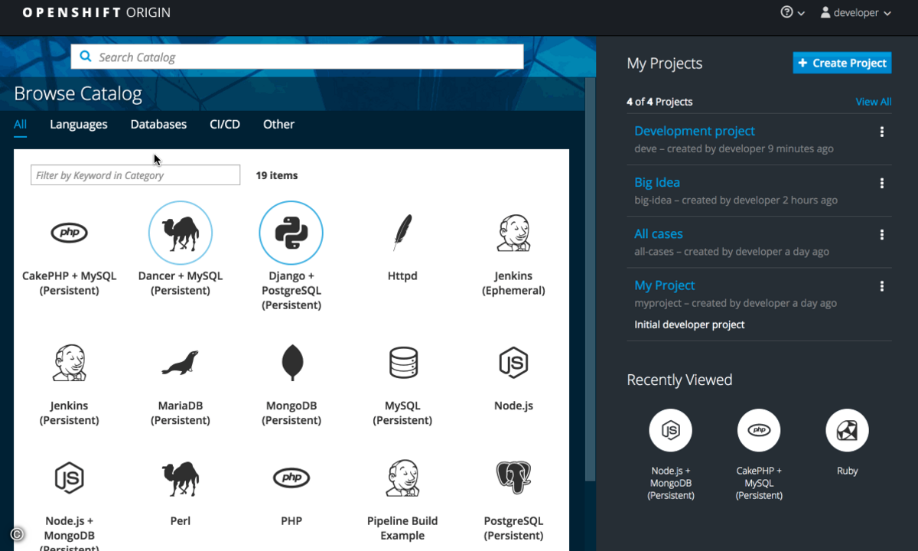Open the PostgreSQL (Persistent) elephant icon
The height and width of the screenshot is (551, 918).
click(x=513, y=478)
